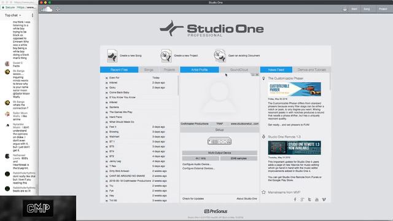The width and height of the screenshot is (393, 221).
Task: Click the PreSonus logo at the bottom
Action: (x=216, y=211)
